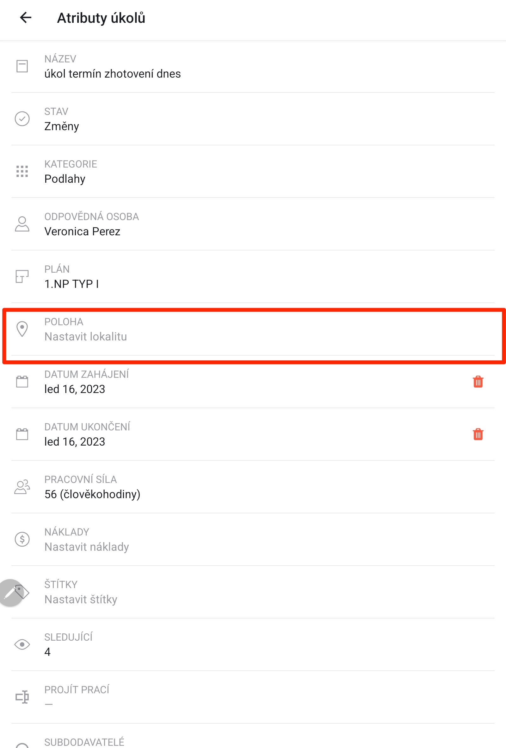Viewport: 506px width, 748px height.
Task: Open the Plán 1.NP TYP I
Action: pos(253,276)
